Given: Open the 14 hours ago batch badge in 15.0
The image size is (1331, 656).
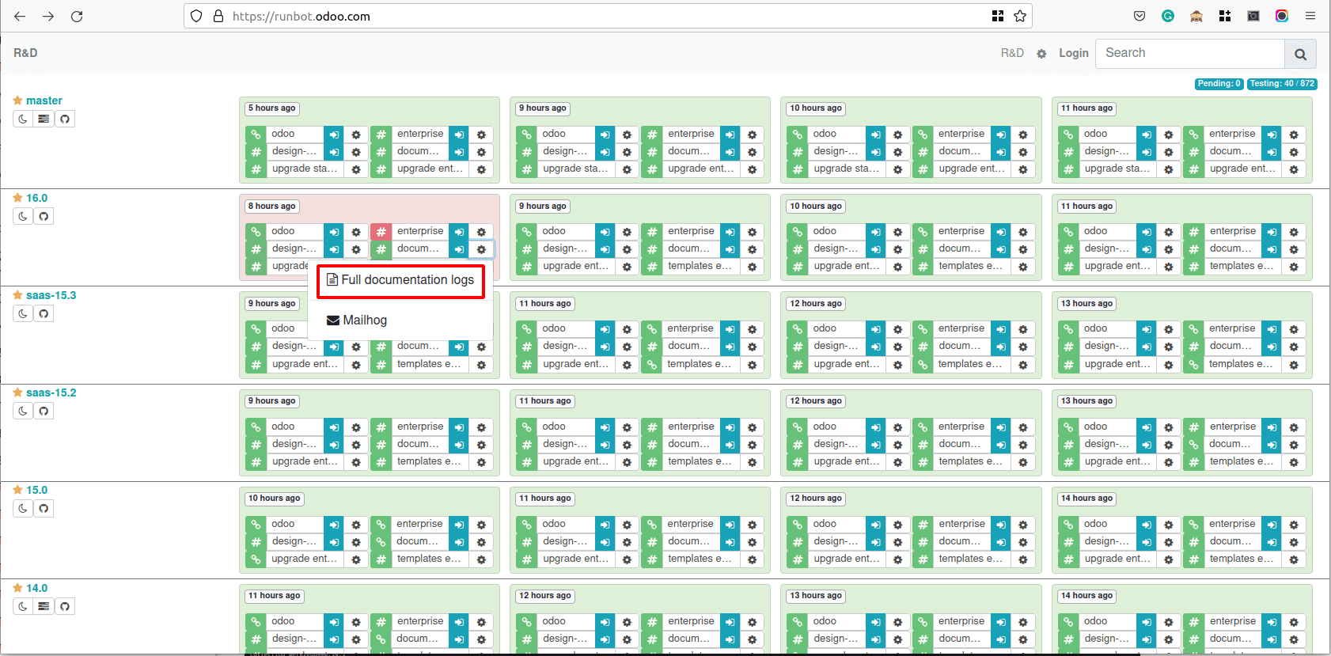Looking at the screenshot, I should point(1086,499).
